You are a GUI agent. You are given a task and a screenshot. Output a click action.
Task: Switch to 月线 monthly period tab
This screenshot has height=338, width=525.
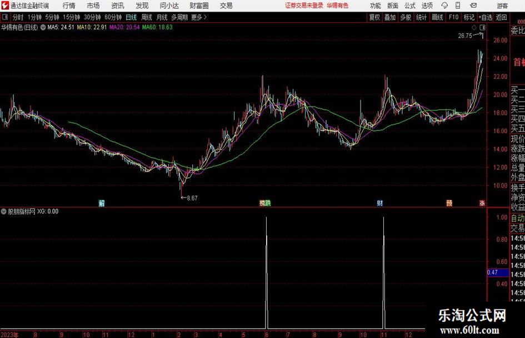coord(162,17)
